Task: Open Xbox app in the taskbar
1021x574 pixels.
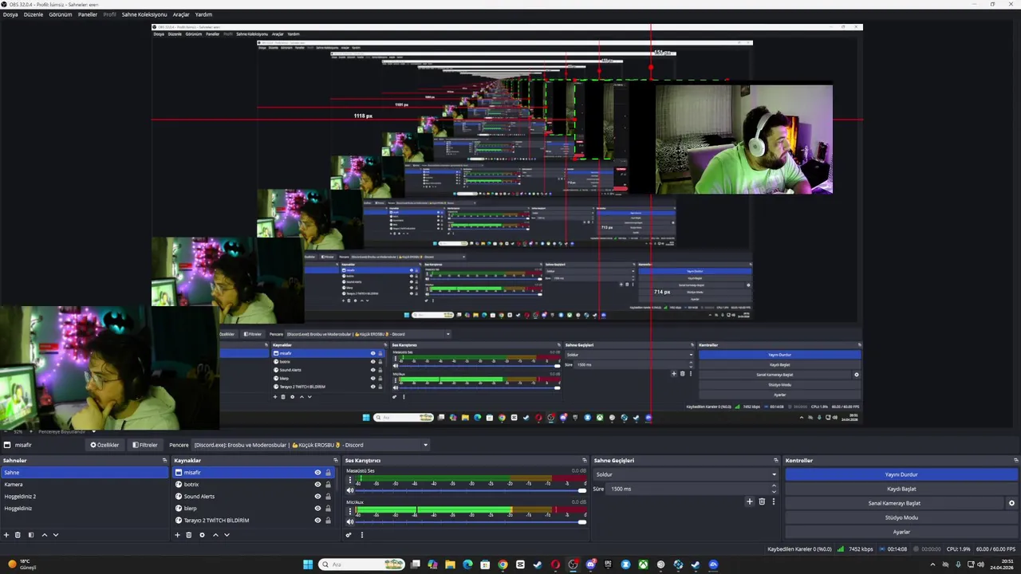Action: coord(643,564)
